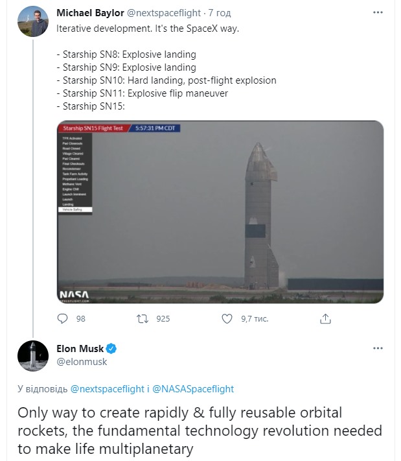Click the tweet timestamp '7 год'
This screenshot has height=461, width=401.
tap(220, 13)
